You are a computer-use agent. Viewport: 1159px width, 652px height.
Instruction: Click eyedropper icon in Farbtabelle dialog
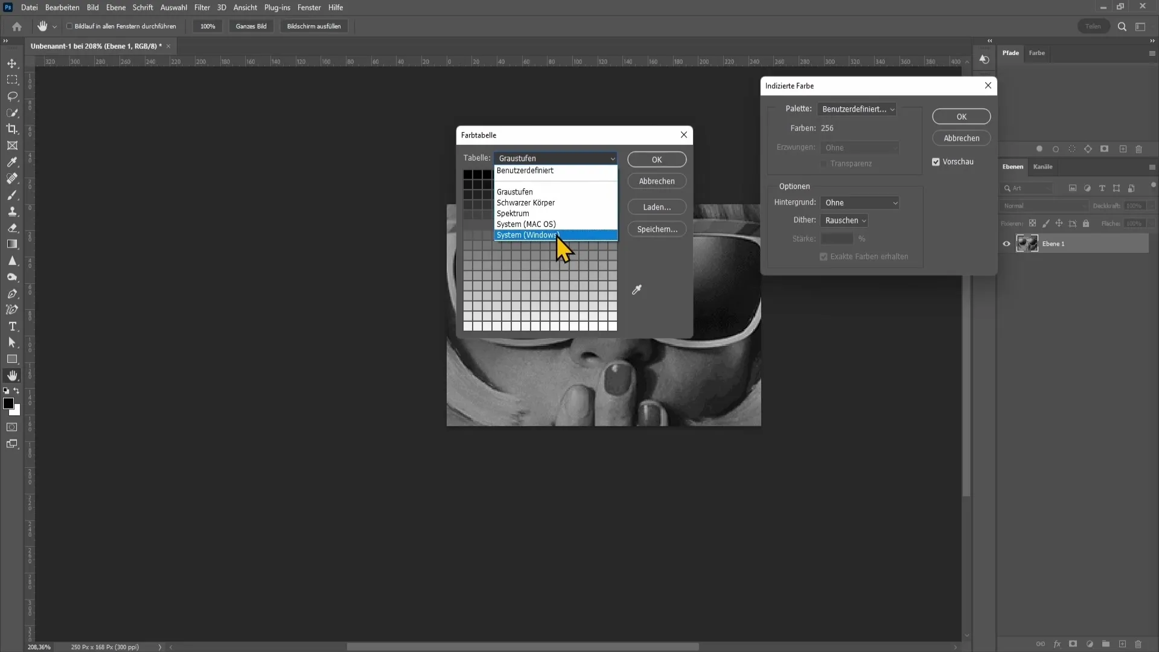[x=636, y=290]
